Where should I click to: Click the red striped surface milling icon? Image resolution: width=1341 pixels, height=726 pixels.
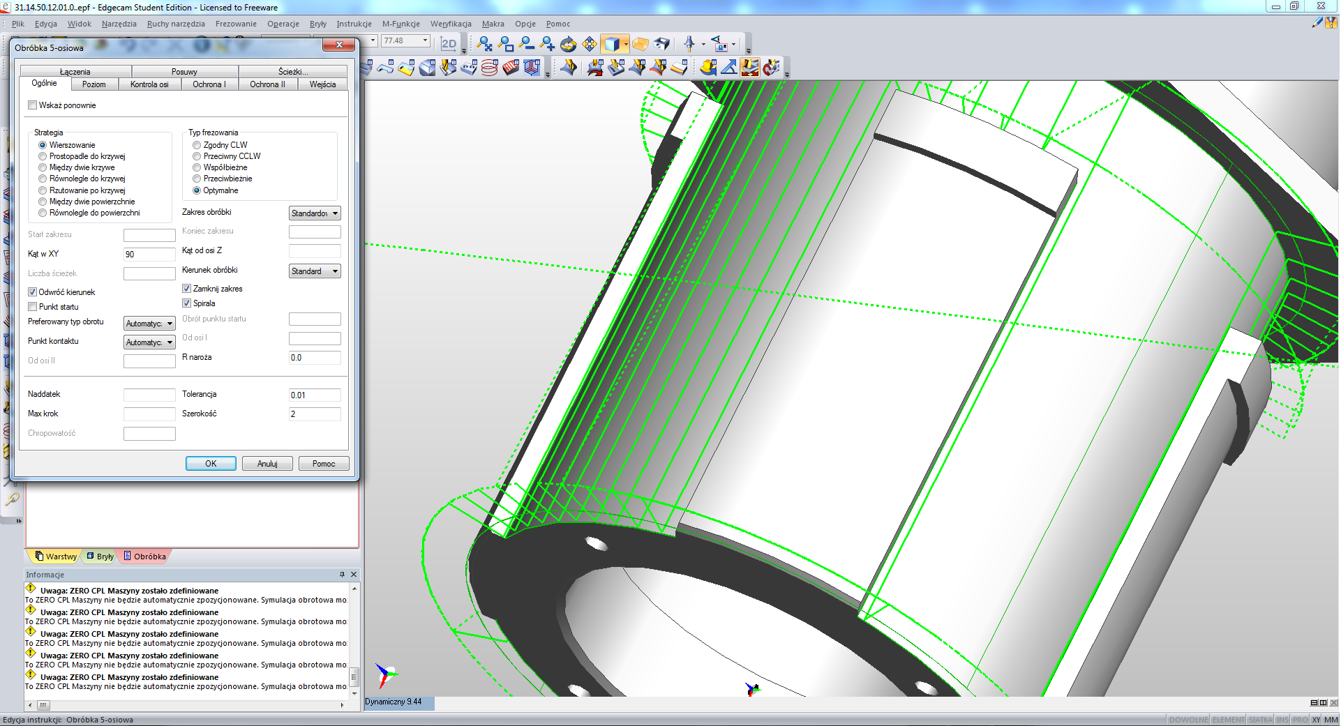[511, 68]
